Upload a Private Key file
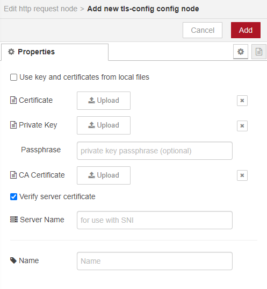This screenshot has height=289, width=267. click(104, 125)
